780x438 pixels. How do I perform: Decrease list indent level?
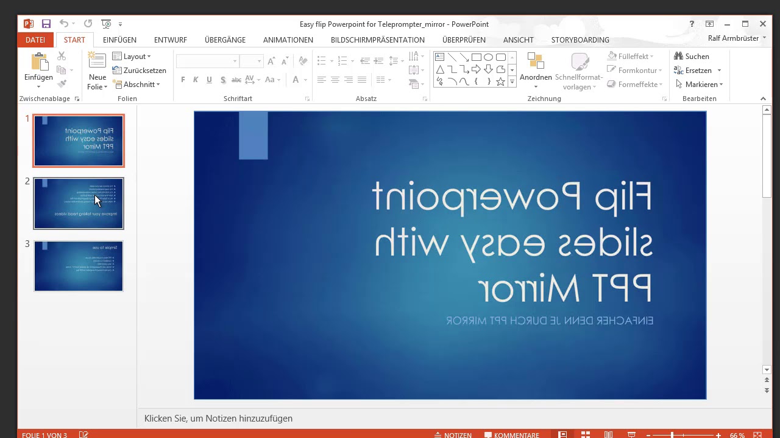coord(364,61)
